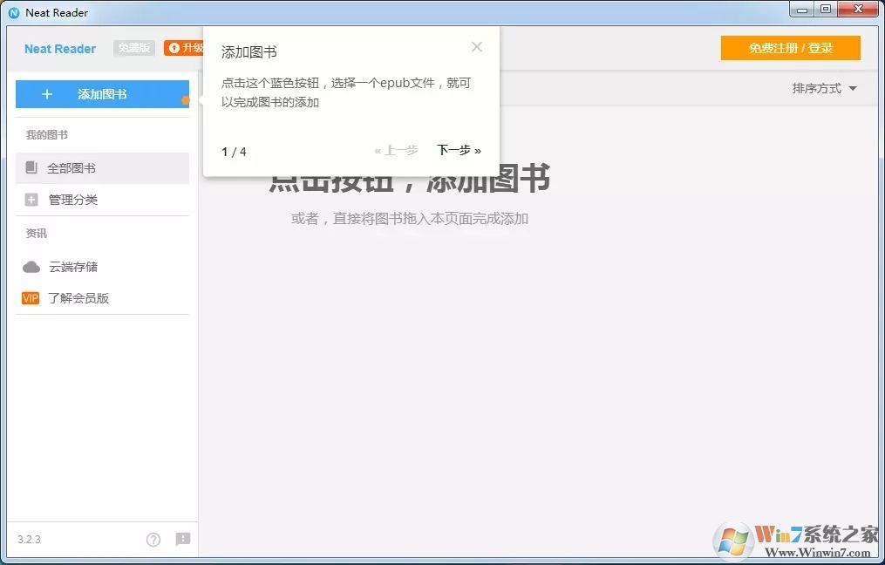
Task: Click the orange VIP badge icon
Action: [31, 298]
